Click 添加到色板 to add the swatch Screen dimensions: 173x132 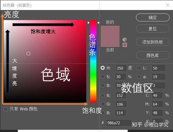click(153, 42)
